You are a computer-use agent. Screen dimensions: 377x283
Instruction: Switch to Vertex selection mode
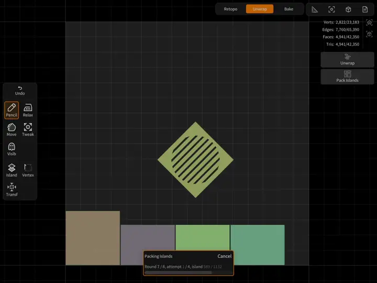pos(28,170)
